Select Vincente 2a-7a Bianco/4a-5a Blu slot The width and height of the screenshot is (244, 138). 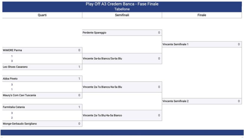pyautogui.click(x=122, y=87)
